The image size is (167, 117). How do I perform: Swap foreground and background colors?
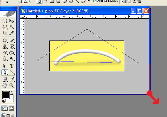(x=12, y=92)
